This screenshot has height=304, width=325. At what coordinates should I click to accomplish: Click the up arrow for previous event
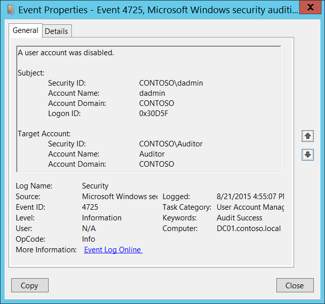307,136
